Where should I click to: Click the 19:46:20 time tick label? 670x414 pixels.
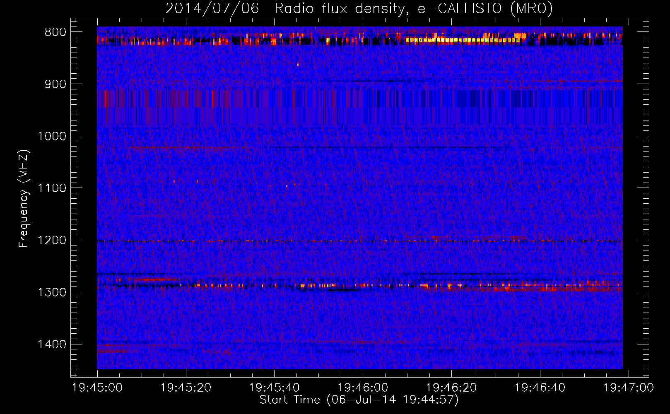coord(452,388)
